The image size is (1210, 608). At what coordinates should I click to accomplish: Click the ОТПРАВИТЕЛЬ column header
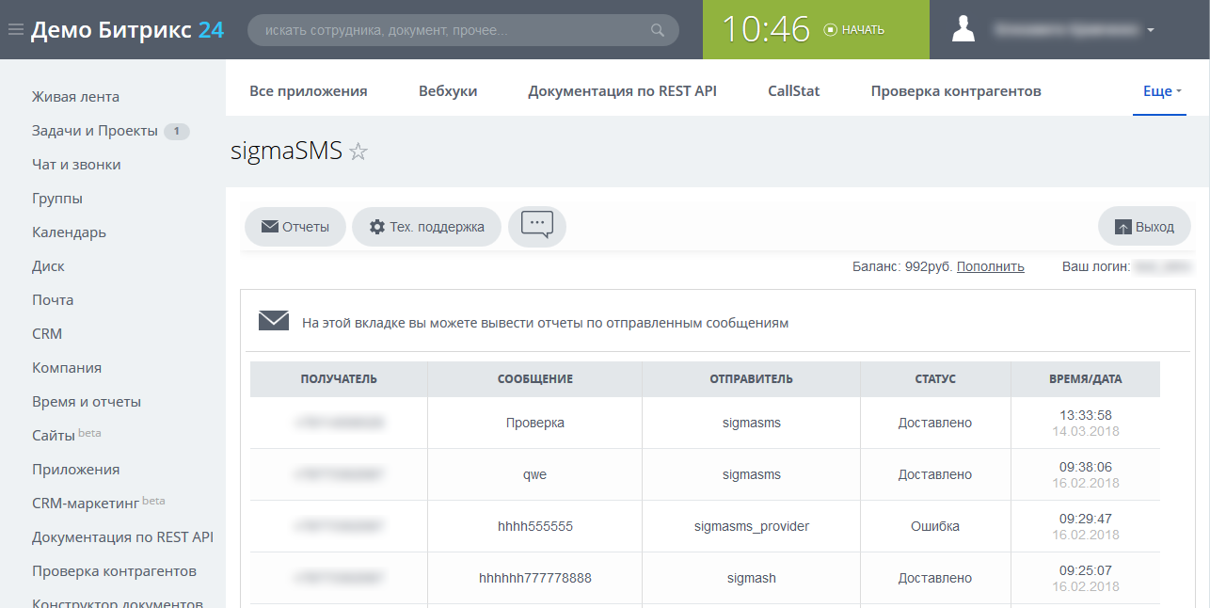(x=751, y=379)
